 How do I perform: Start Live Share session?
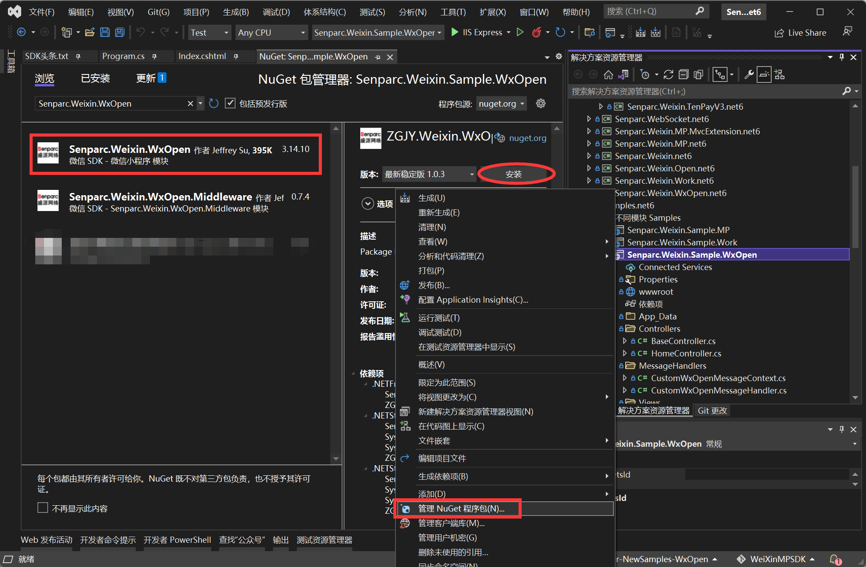pos(800,32)
